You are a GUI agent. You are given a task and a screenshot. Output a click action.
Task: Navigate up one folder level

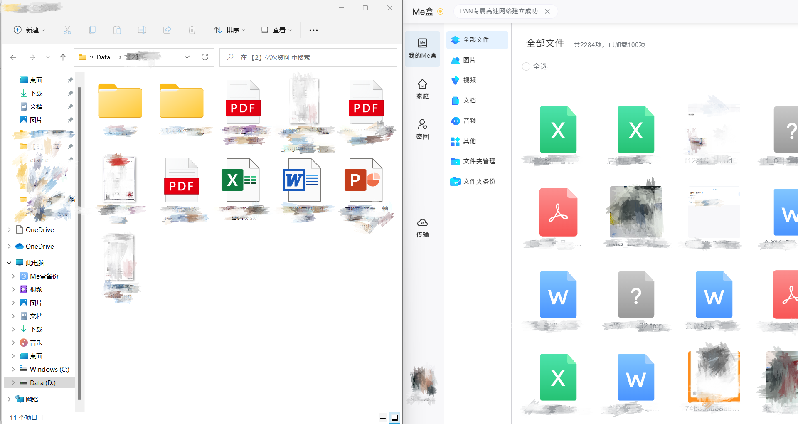pos(63,57)
